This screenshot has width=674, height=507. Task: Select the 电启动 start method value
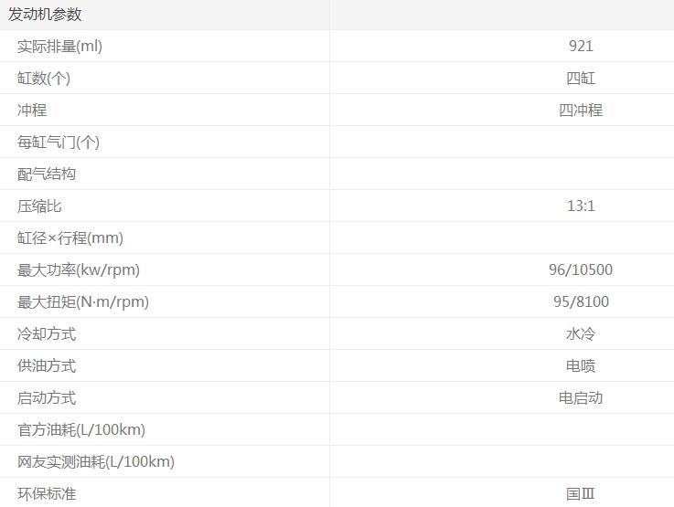[581, 397]
